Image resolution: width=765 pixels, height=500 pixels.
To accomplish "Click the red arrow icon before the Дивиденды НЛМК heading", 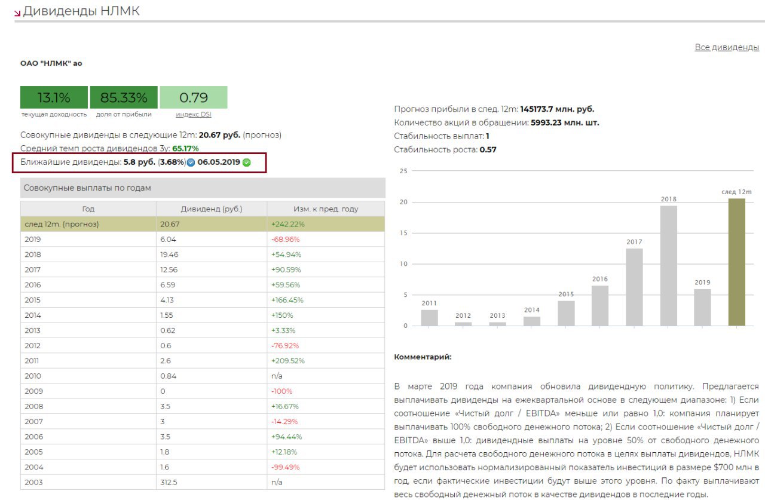I will [x=17, y=13].
